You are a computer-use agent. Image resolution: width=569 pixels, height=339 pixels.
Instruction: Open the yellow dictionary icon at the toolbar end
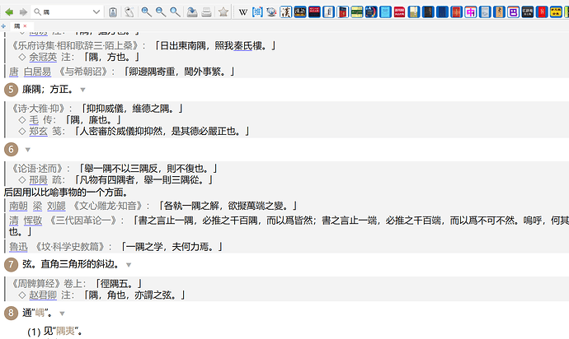point(556,12)
